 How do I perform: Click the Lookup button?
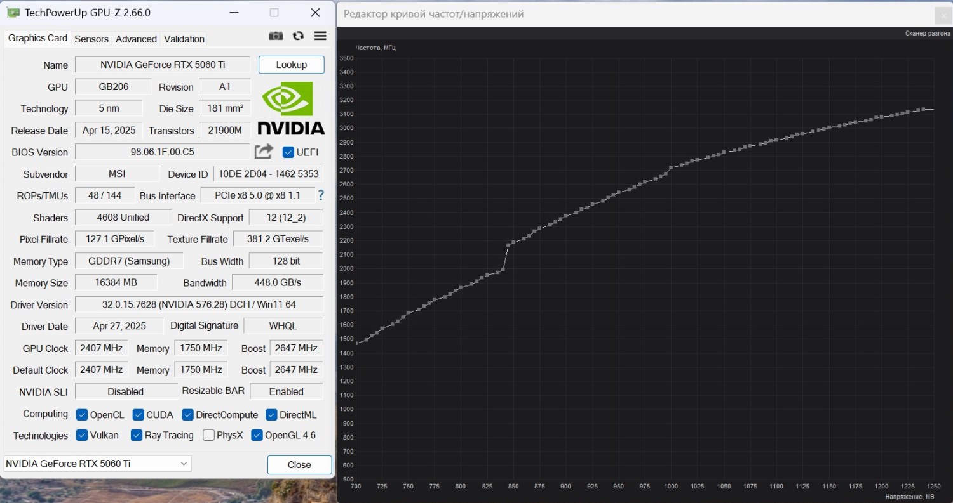coord(292,65)
